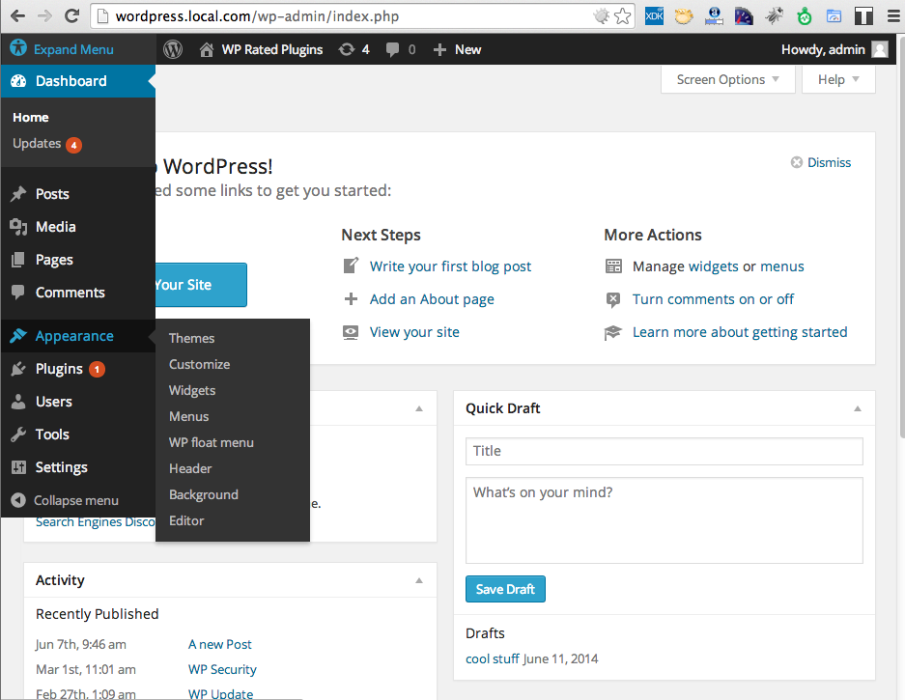Click the Collapse menu arrow icon
The width and height of the screenshot is (905, 700).
18,500
